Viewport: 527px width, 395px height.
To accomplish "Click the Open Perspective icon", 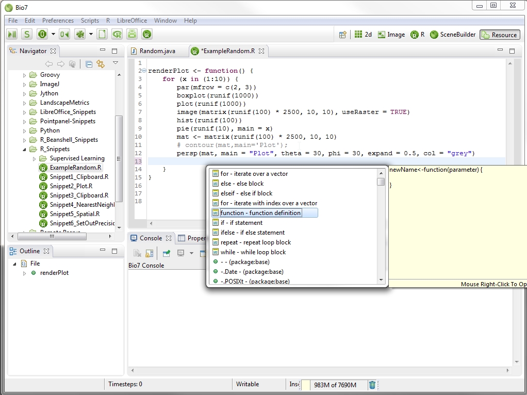I will coord(342,35).
